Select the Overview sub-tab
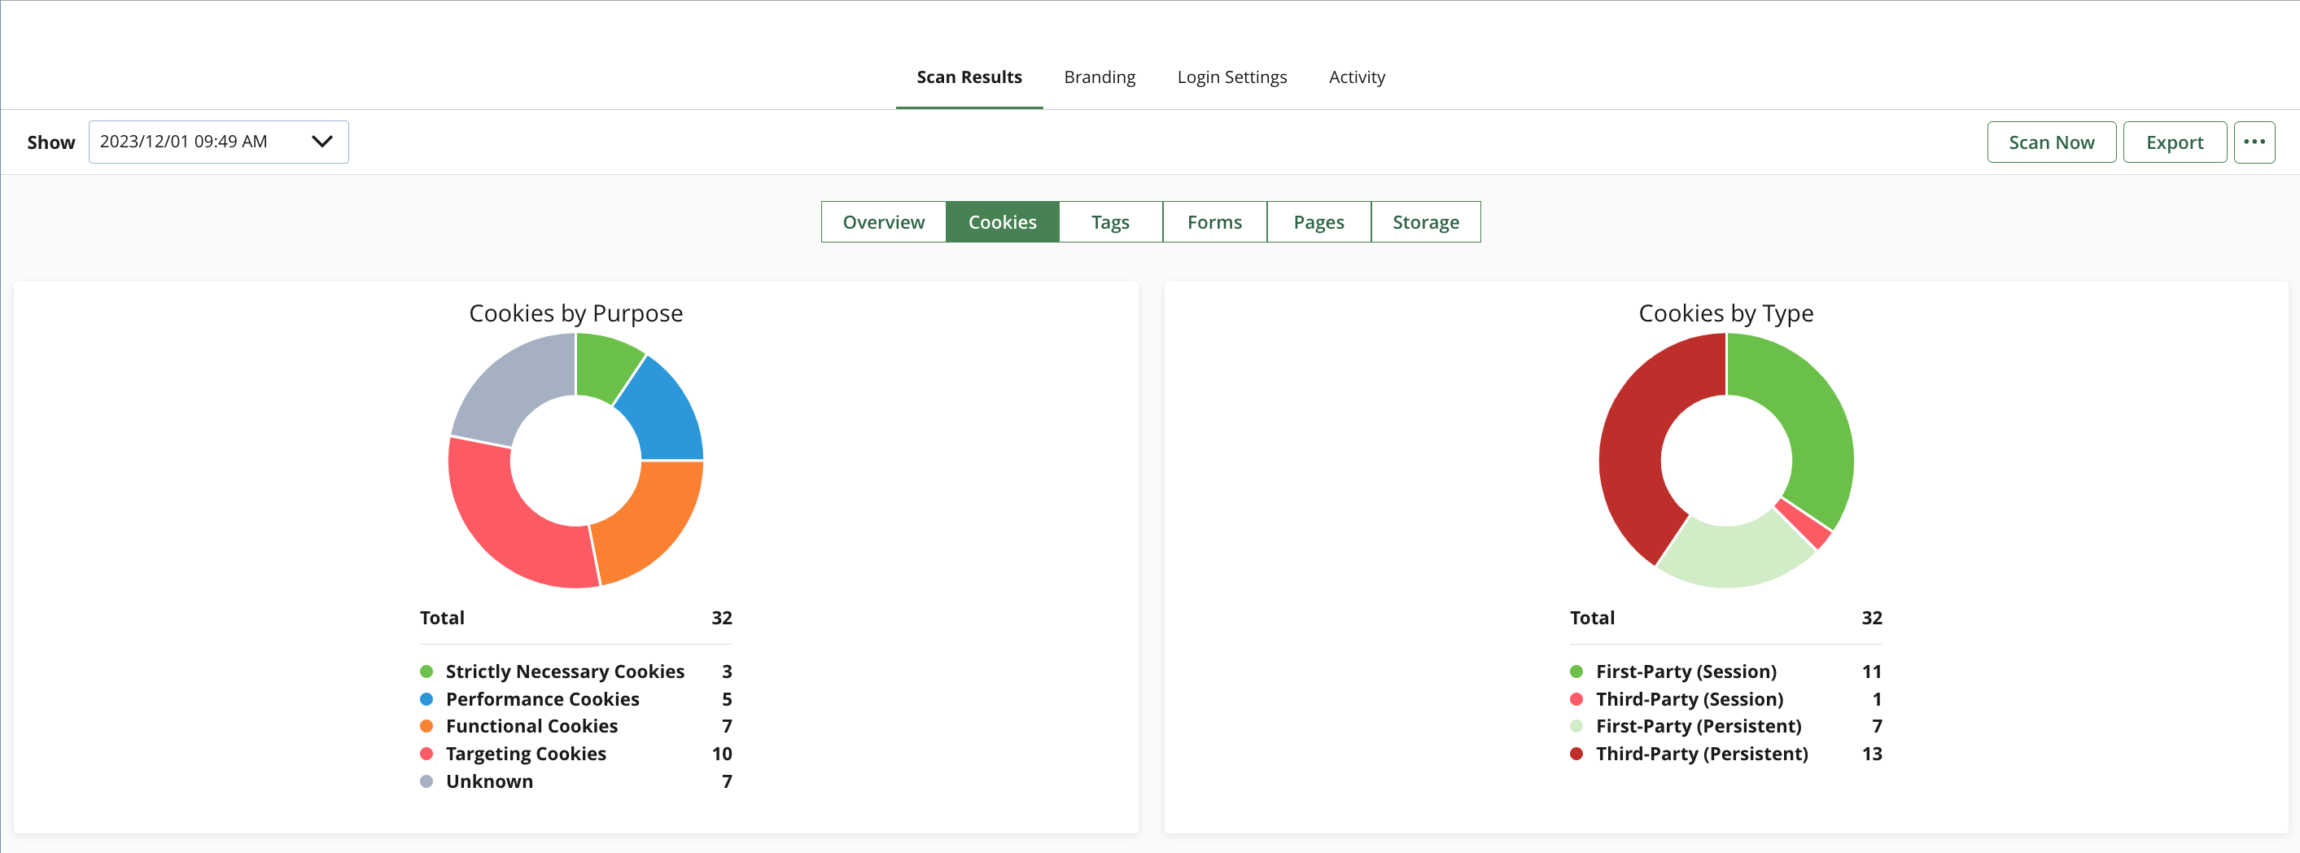The width and height of the screenshot is (2300, 853). [883, 221]
